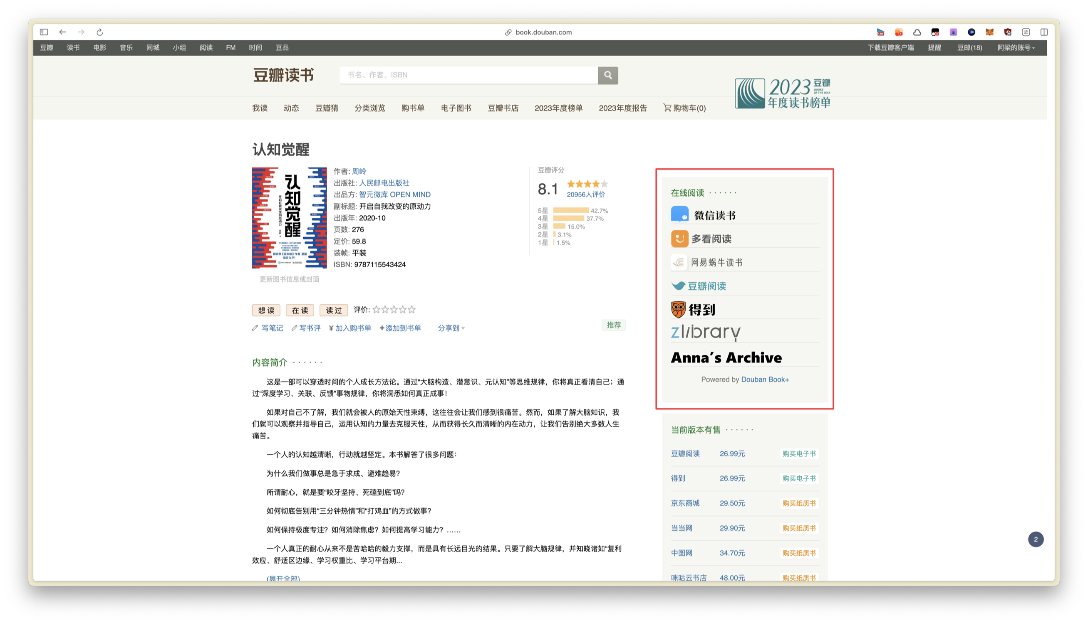Click the page reload icon
Viewport: 1088px width, 623px height.
tap(100, 32)
